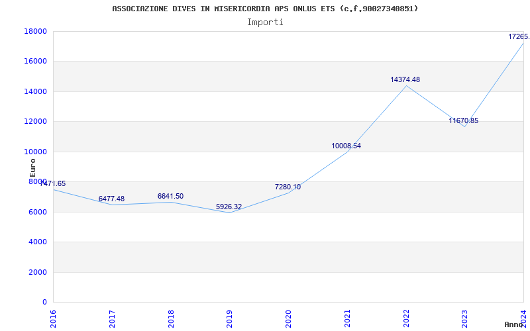The width and height of the screenshot is (530, 331).
Task: Click the y-axis value 0
Action: point(44,303)
